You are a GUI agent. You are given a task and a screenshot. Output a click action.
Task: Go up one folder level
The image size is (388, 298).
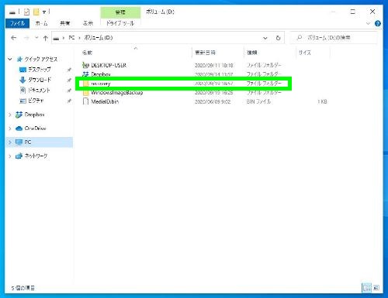pyautogui.click(x=46, y=38)
